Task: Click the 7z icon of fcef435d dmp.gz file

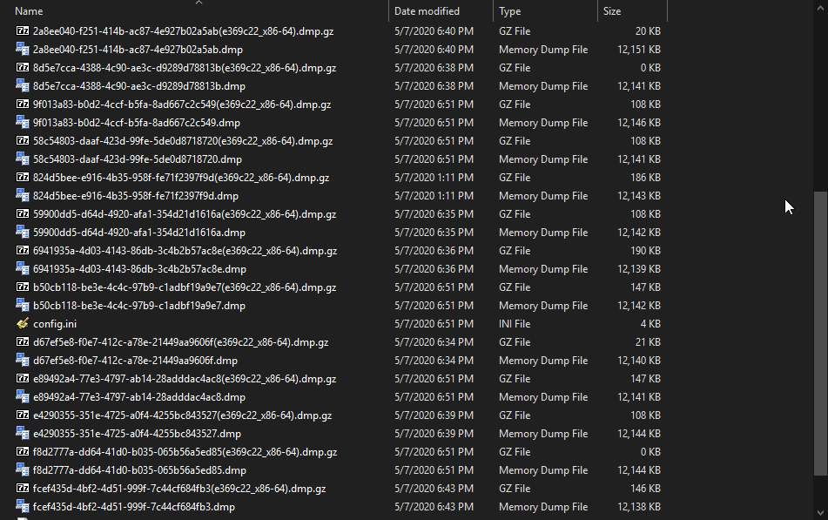Action: [x=22, y=488]
